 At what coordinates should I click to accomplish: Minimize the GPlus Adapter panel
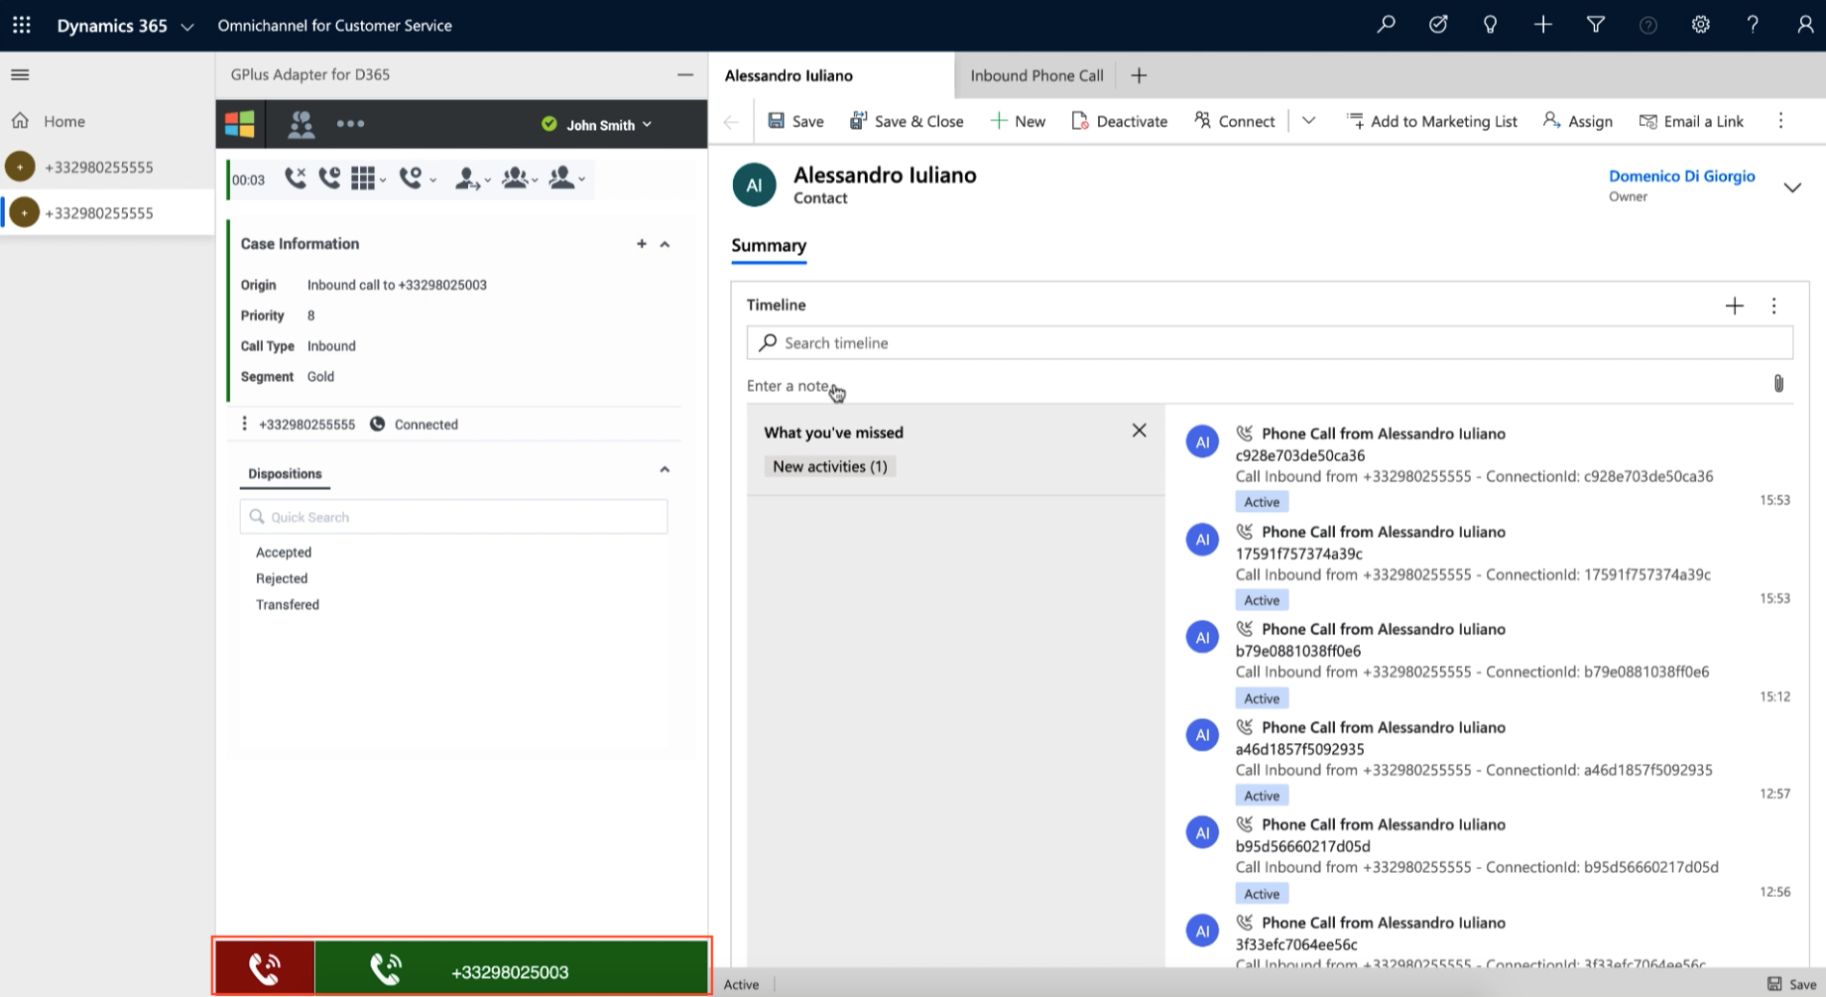[x=685, y=74]
